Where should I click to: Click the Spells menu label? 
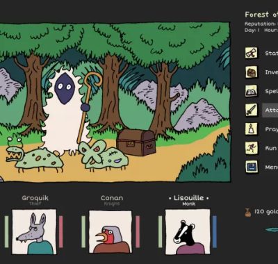click(272, 91)
